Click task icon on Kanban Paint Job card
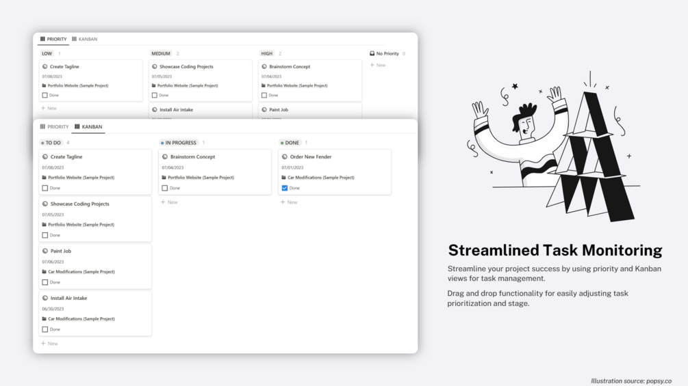This screenshot has height=386, width=688. tap(44, 251)
